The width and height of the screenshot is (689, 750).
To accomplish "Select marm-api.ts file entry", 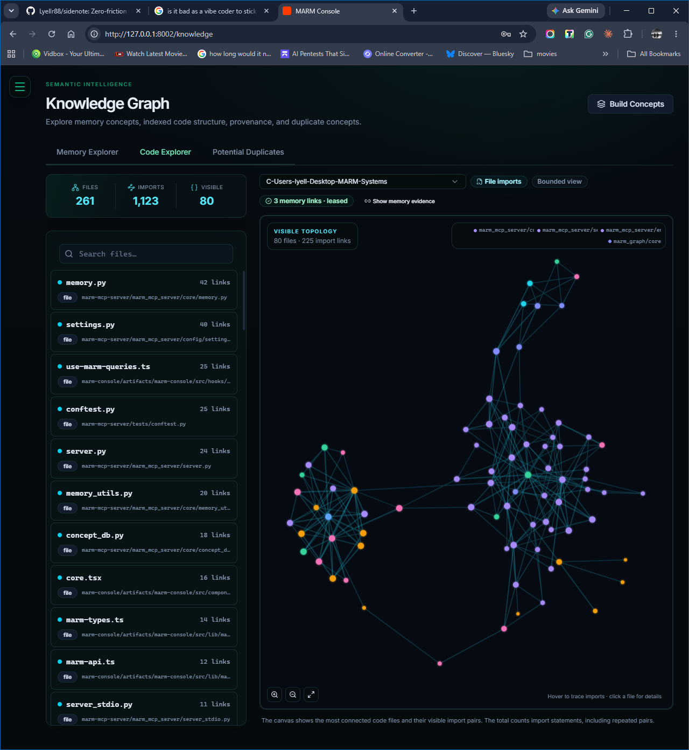I will 144,669.
